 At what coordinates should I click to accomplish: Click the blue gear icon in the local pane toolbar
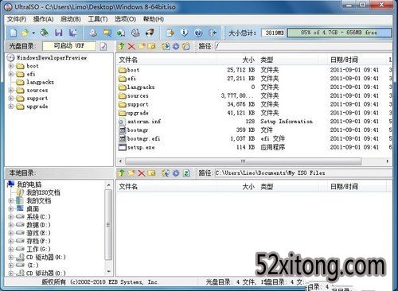click(176, 173)
